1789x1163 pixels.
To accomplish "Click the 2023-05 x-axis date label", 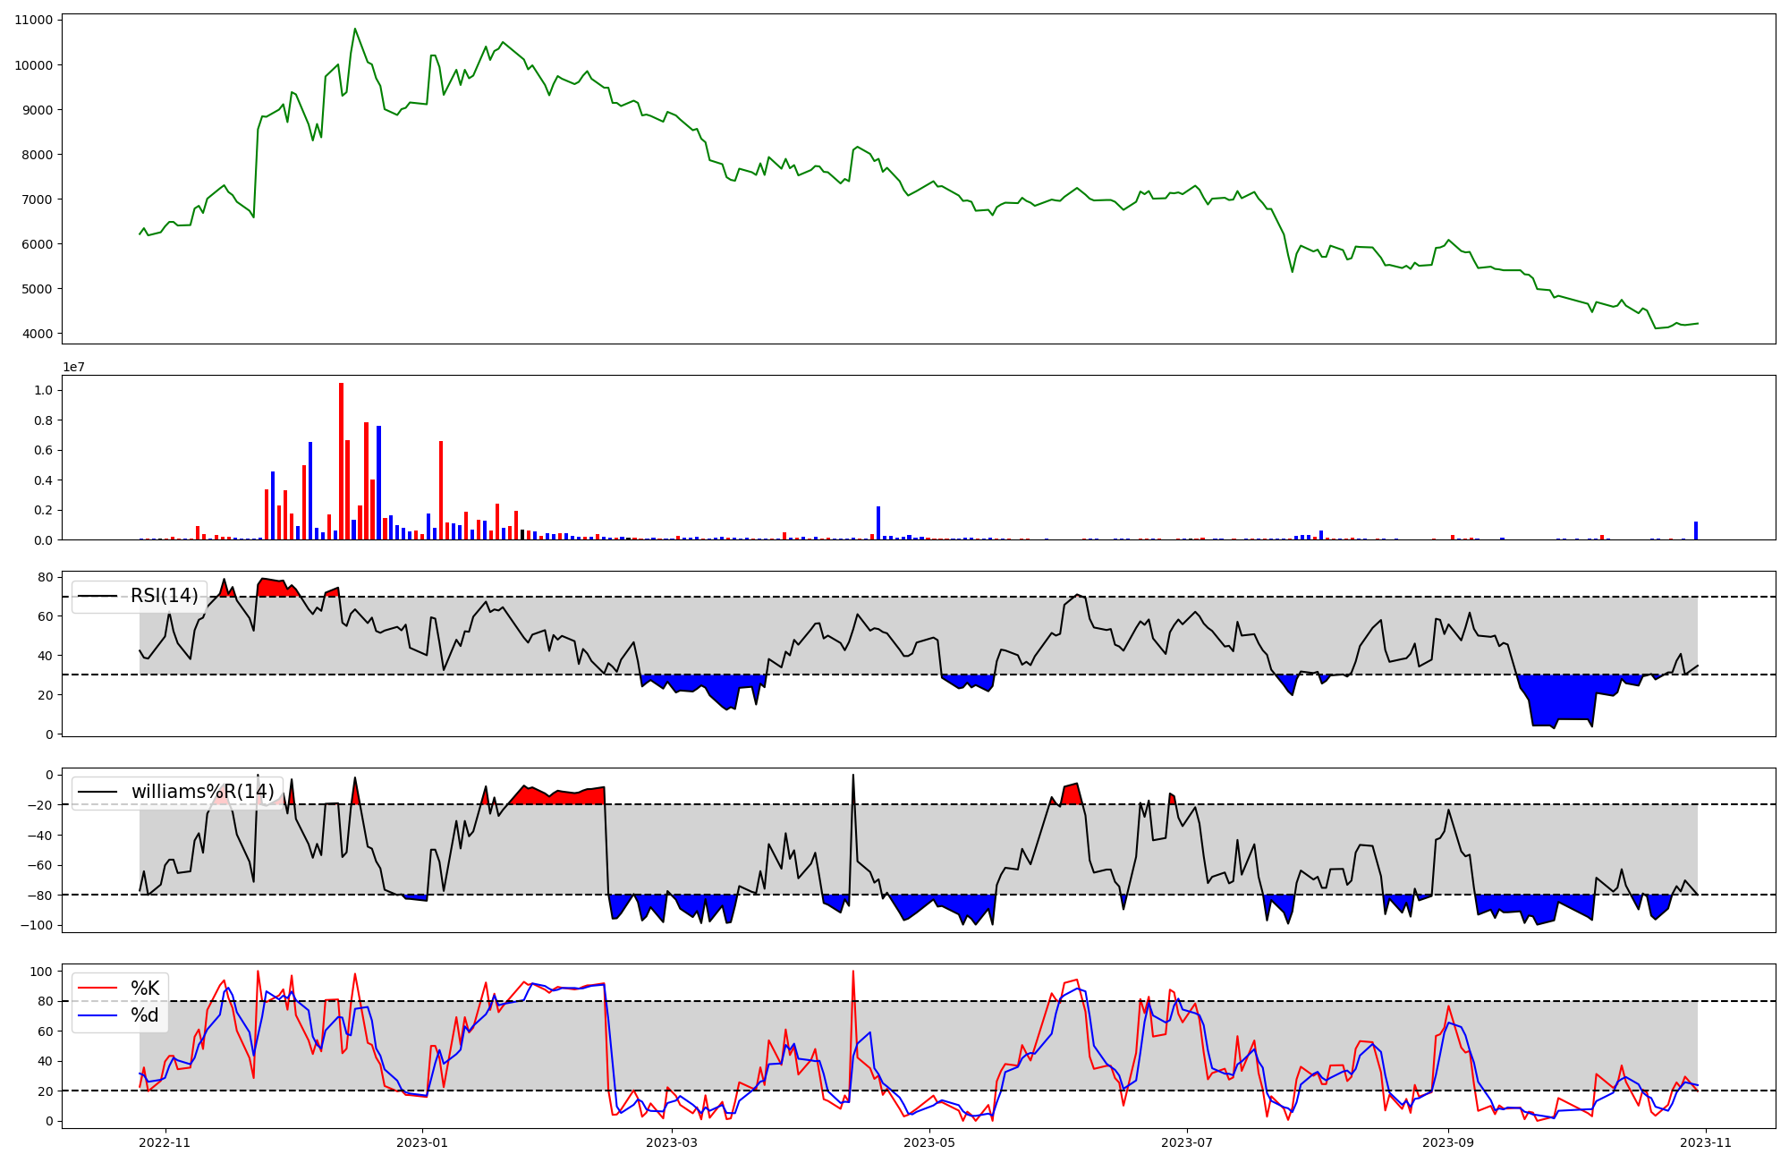I will [929, 1142].
